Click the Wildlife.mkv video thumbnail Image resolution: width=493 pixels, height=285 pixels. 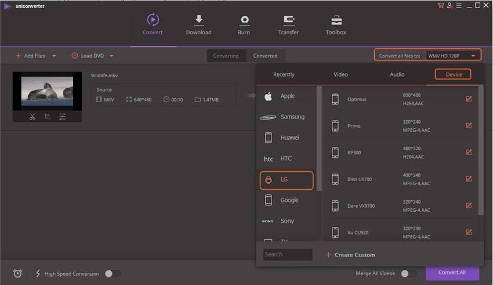[47, 91]
